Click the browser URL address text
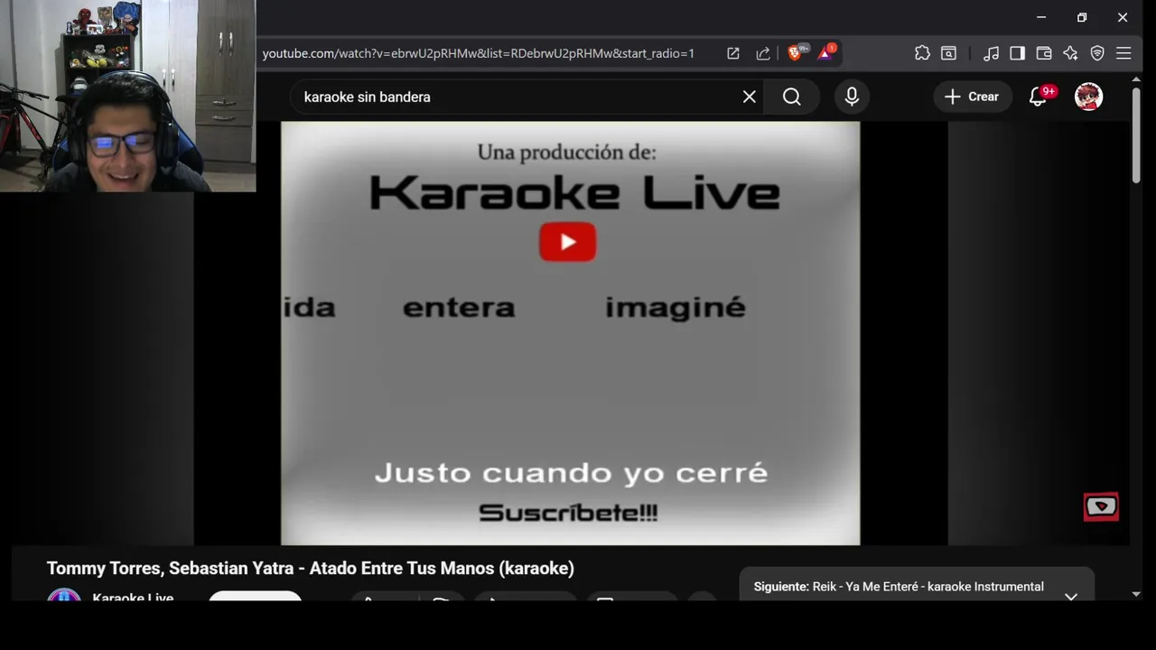Screen dimensions: 1156x650 pos(479,53)
